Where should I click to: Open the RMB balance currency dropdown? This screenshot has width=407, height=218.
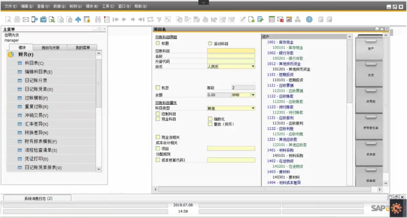(x=253, y=95)
